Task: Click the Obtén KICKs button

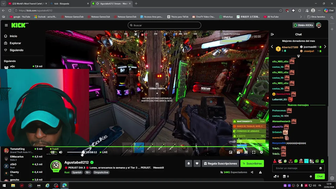Action: [x=303, y=25]
